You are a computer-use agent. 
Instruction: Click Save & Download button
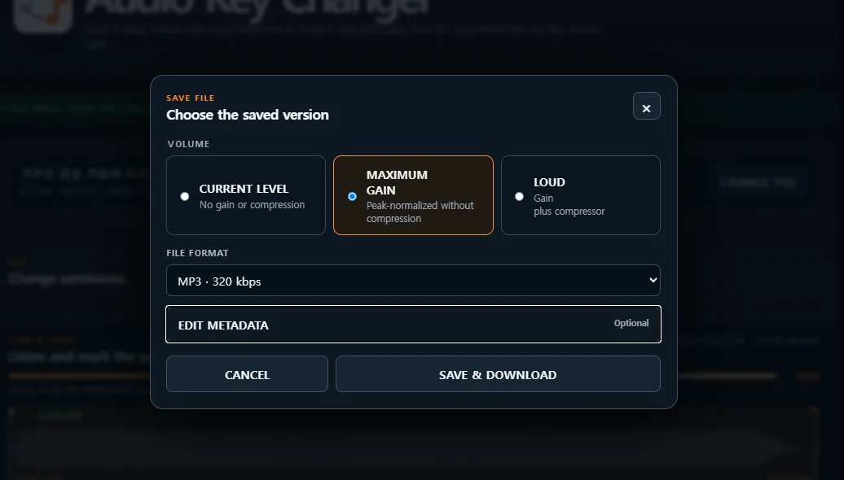[498, 374]
